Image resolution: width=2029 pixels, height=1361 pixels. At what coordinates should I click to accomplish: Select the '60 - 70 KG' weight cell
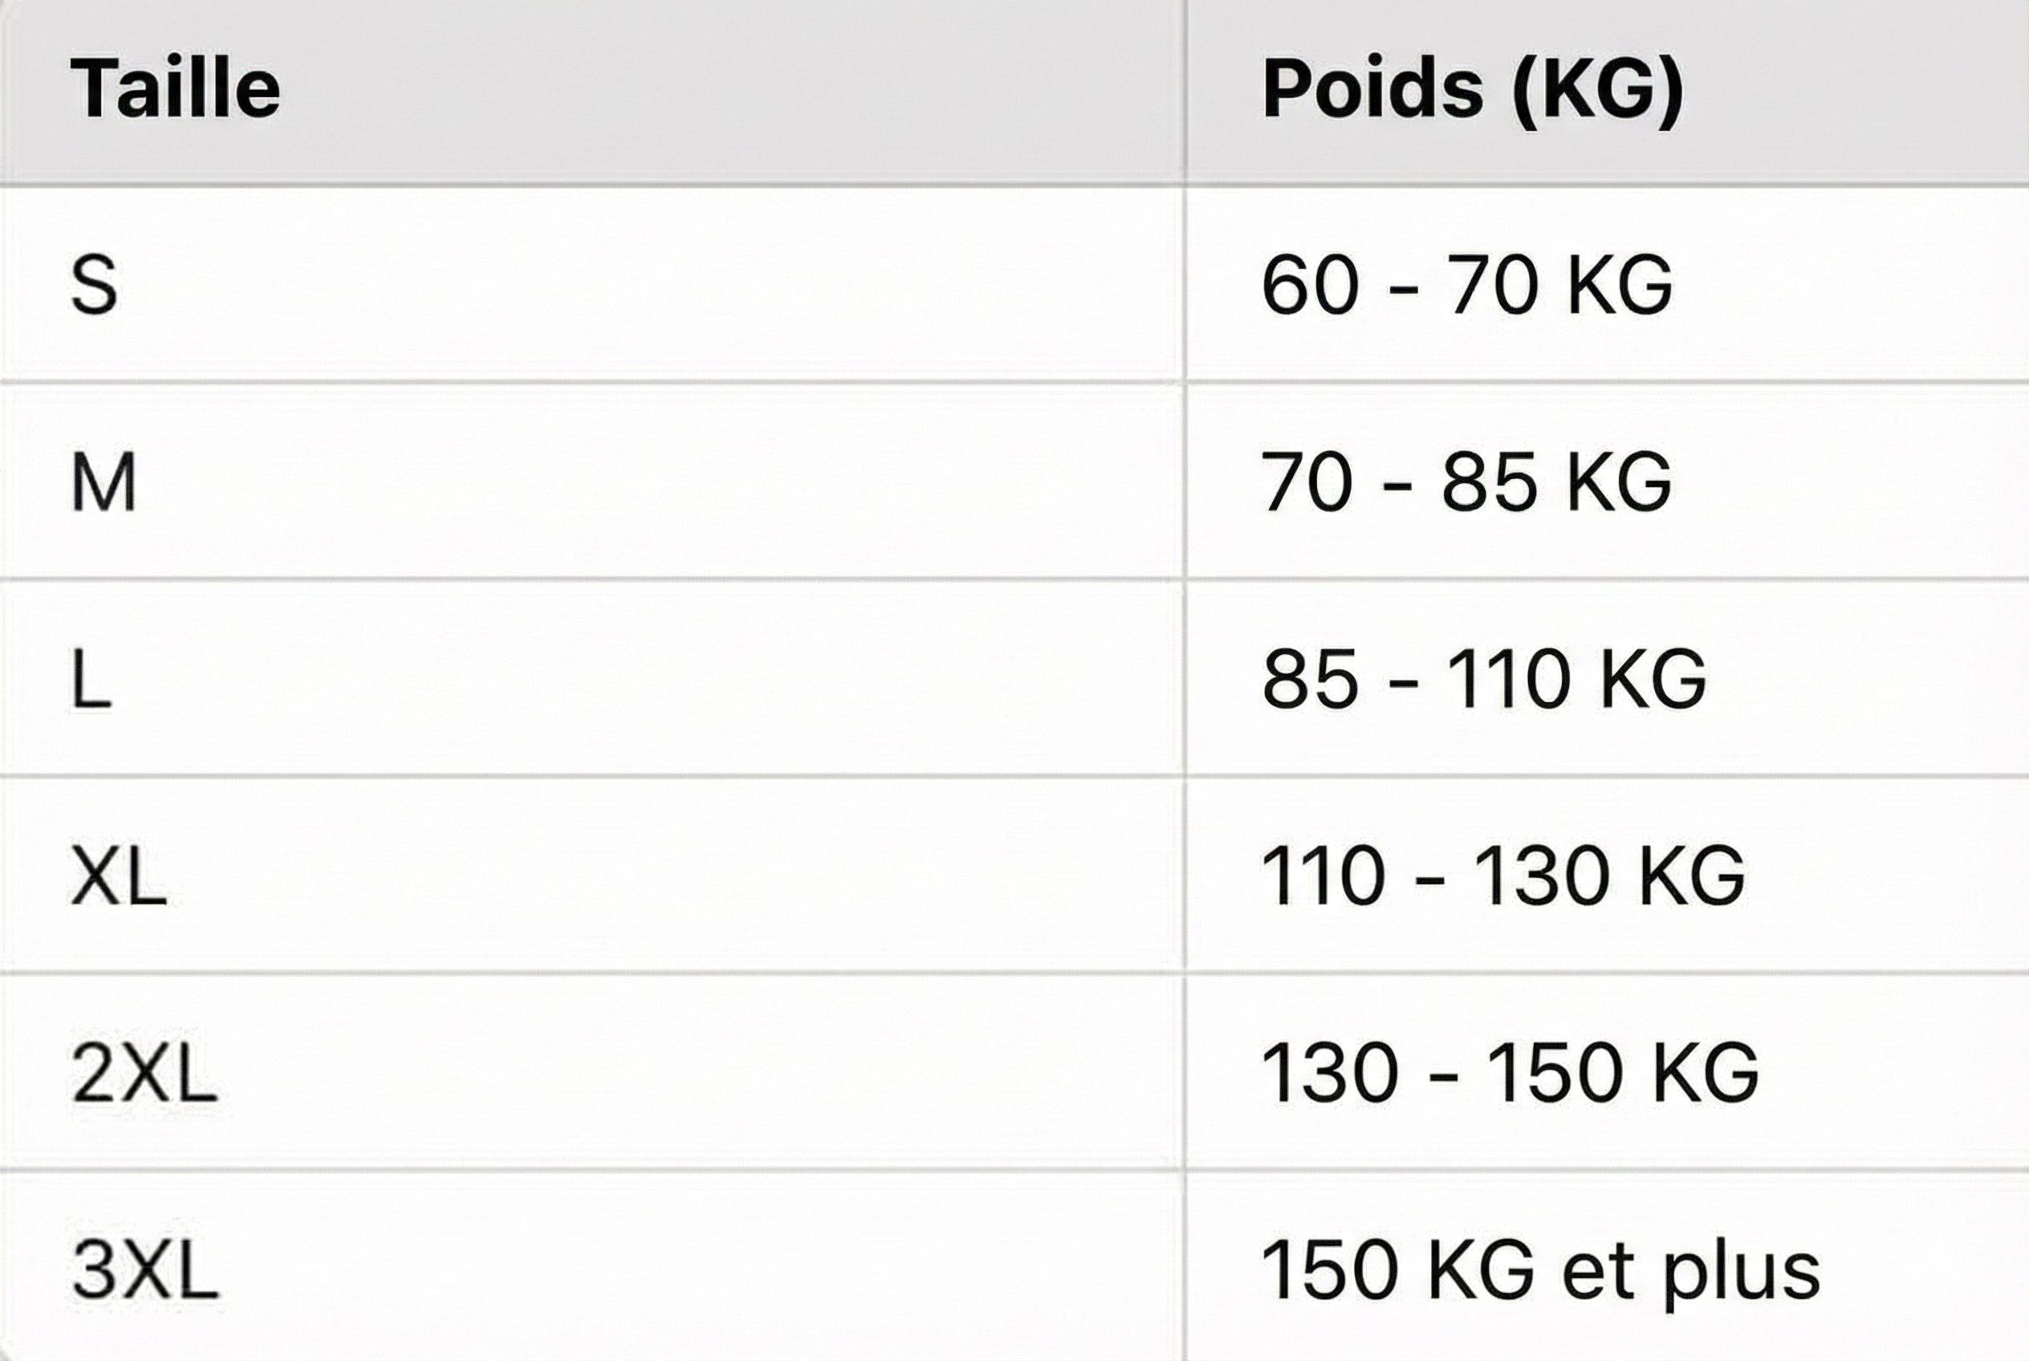tap(1466, 285)
